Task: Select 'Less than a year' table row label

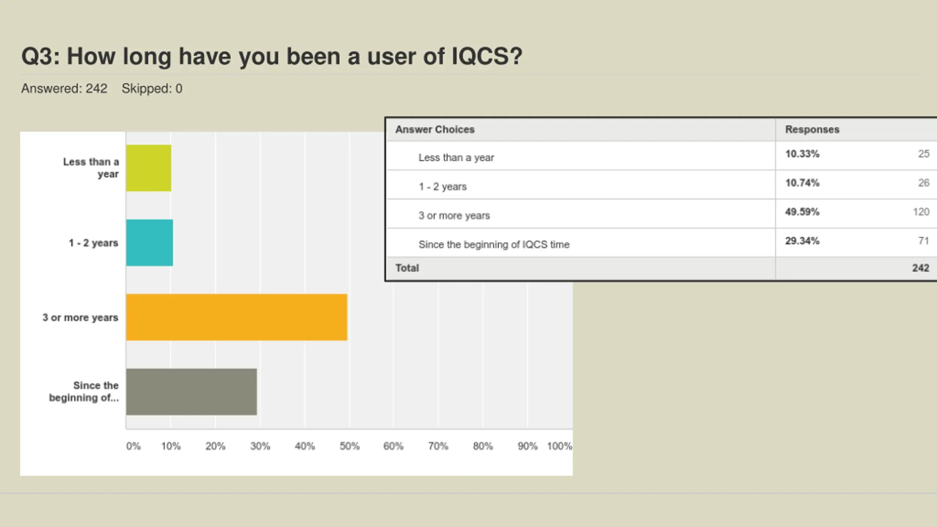Action: (456, 158)
